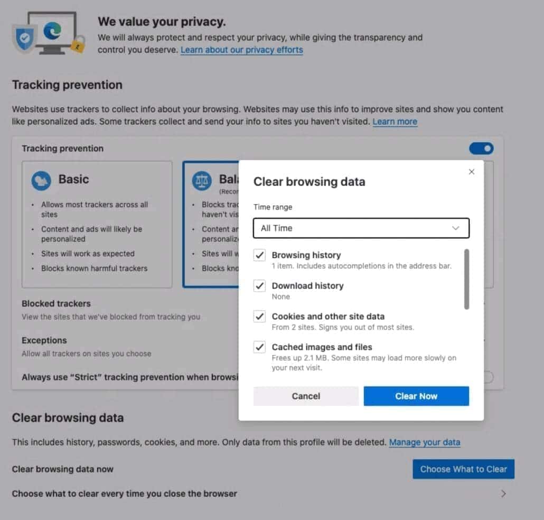Uncheck the Download history checkbox
Viewport: 544px width, 520px height.
click(x=259, y=286)
